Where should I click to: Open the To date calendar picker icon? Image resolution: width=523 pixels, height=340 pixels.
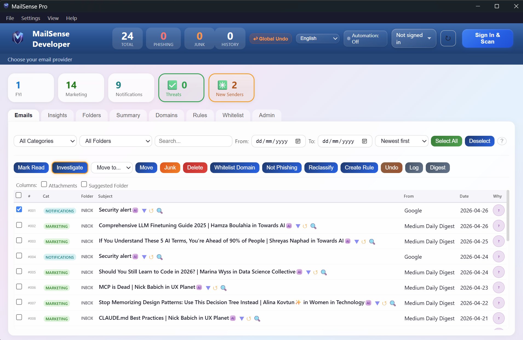[364, 141]
